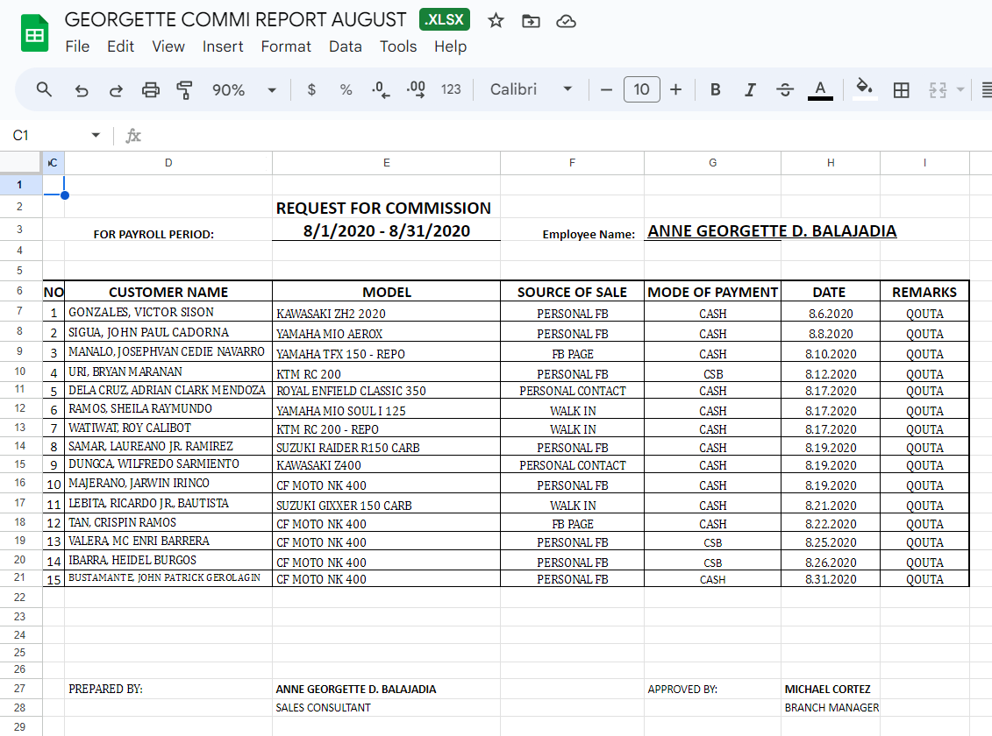
Task: Open the Format menu
Action: [286, 46]
